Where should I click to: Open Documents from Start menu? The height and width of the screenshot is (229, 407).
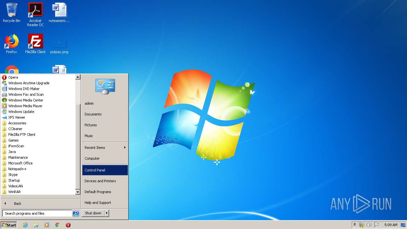tap(105, 114)
